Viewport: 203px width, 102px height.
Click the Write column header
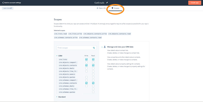click(86, 56)
